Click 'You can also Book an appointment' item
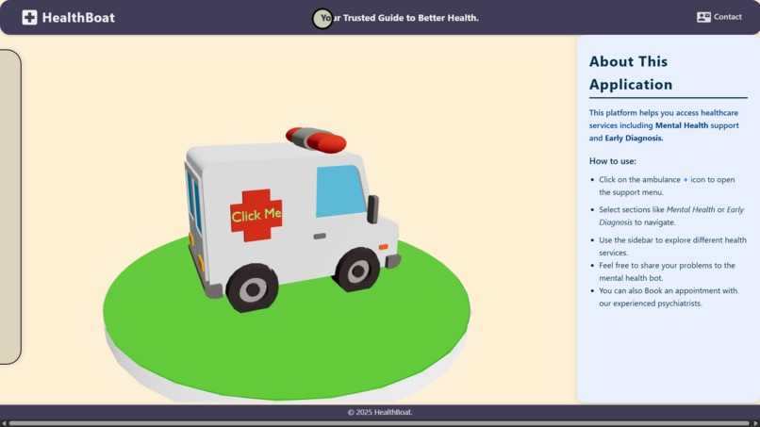 (x=668, y=297)
